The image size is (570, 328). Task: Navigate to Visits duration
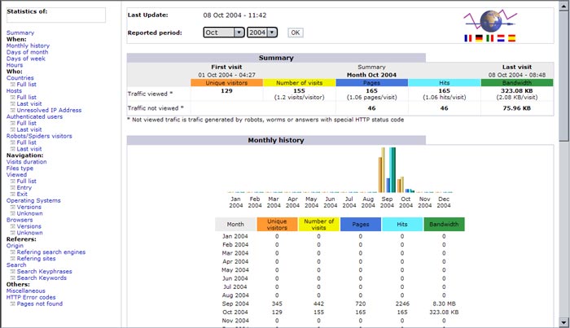point(27,161)
